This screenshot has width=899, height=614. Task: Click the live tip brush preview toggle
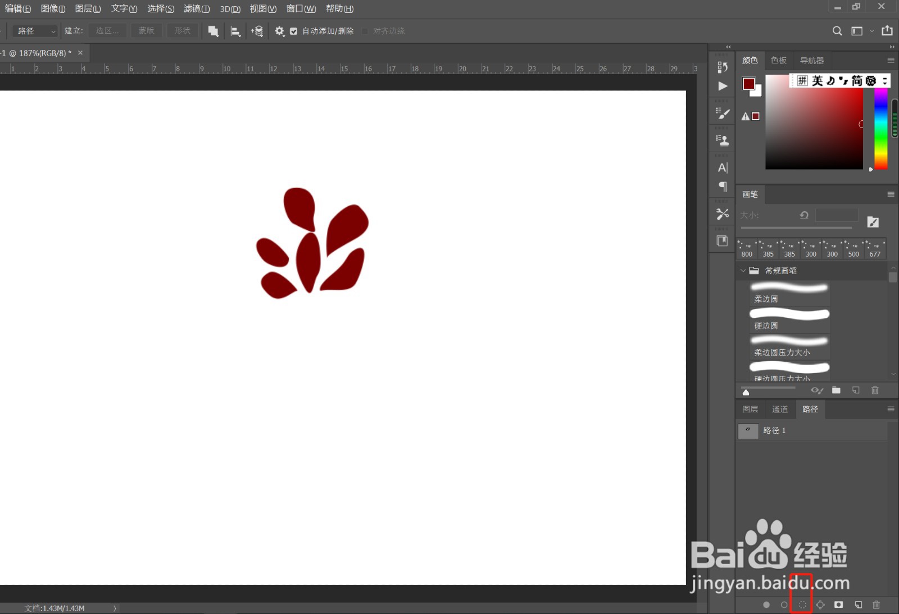pos(817,390)
